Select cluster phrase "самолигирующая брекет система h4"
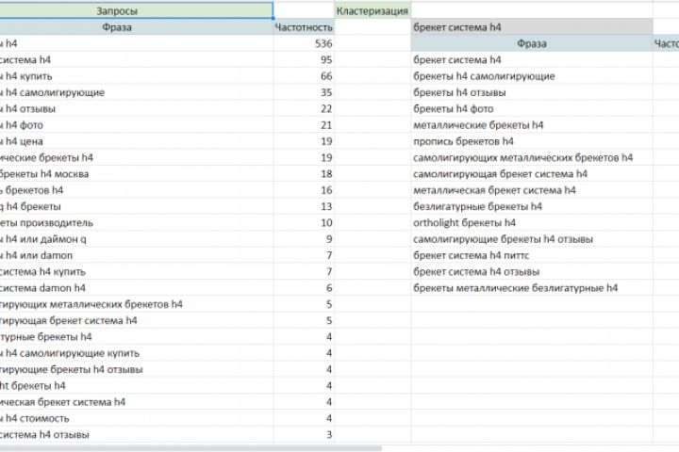The image size is (679, 452). click(x=532, y=174)
